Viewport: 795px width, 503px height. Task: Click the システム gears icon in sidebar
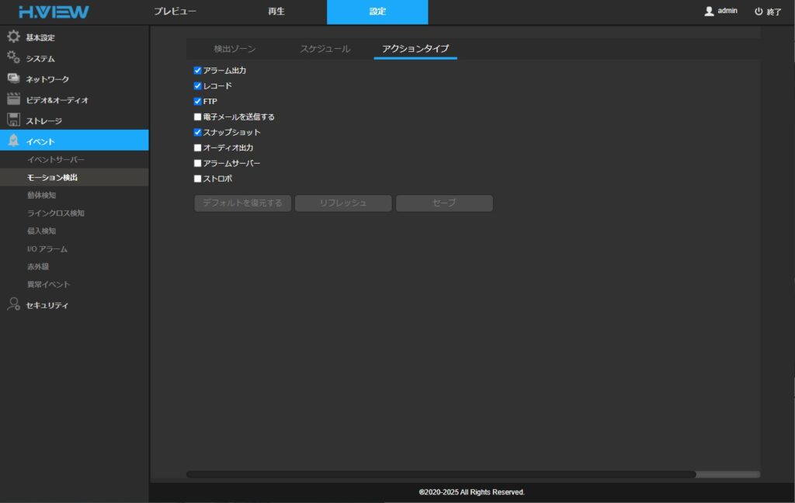pyautogui.click(x=14, y=57)
